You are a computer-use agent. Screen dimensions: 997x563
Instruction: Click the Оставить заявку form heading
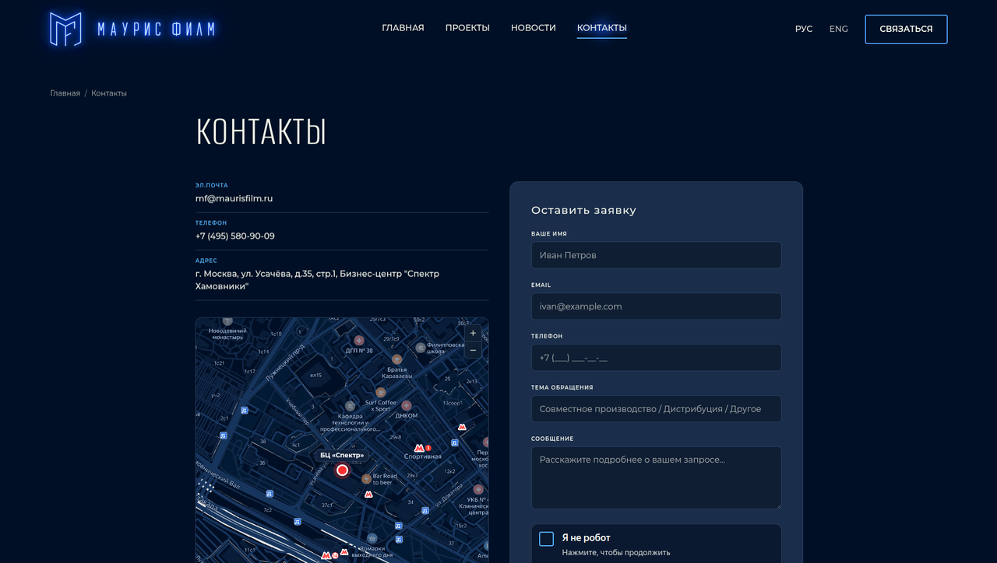[583, 210]
